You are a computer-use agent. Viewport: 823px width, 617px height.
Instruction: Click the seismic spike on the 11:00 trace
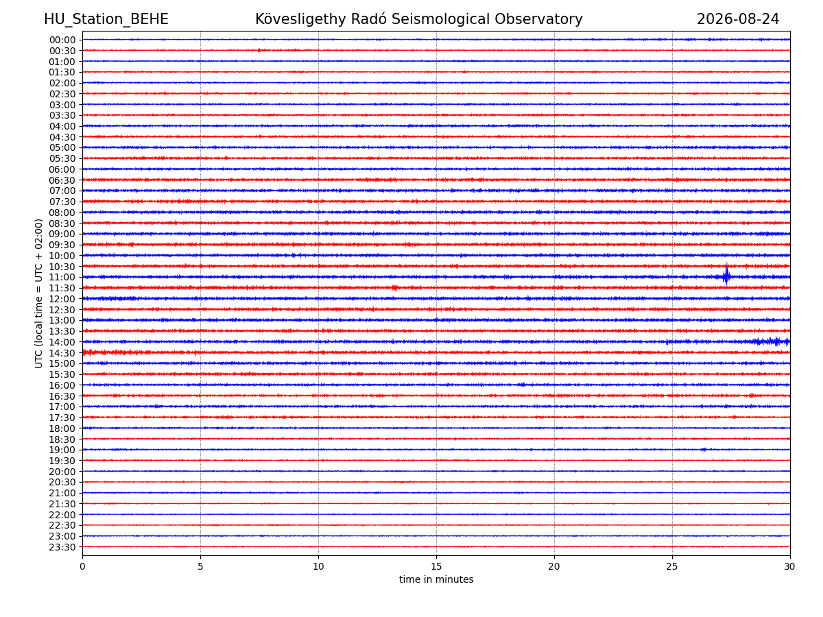click(726, 276)
